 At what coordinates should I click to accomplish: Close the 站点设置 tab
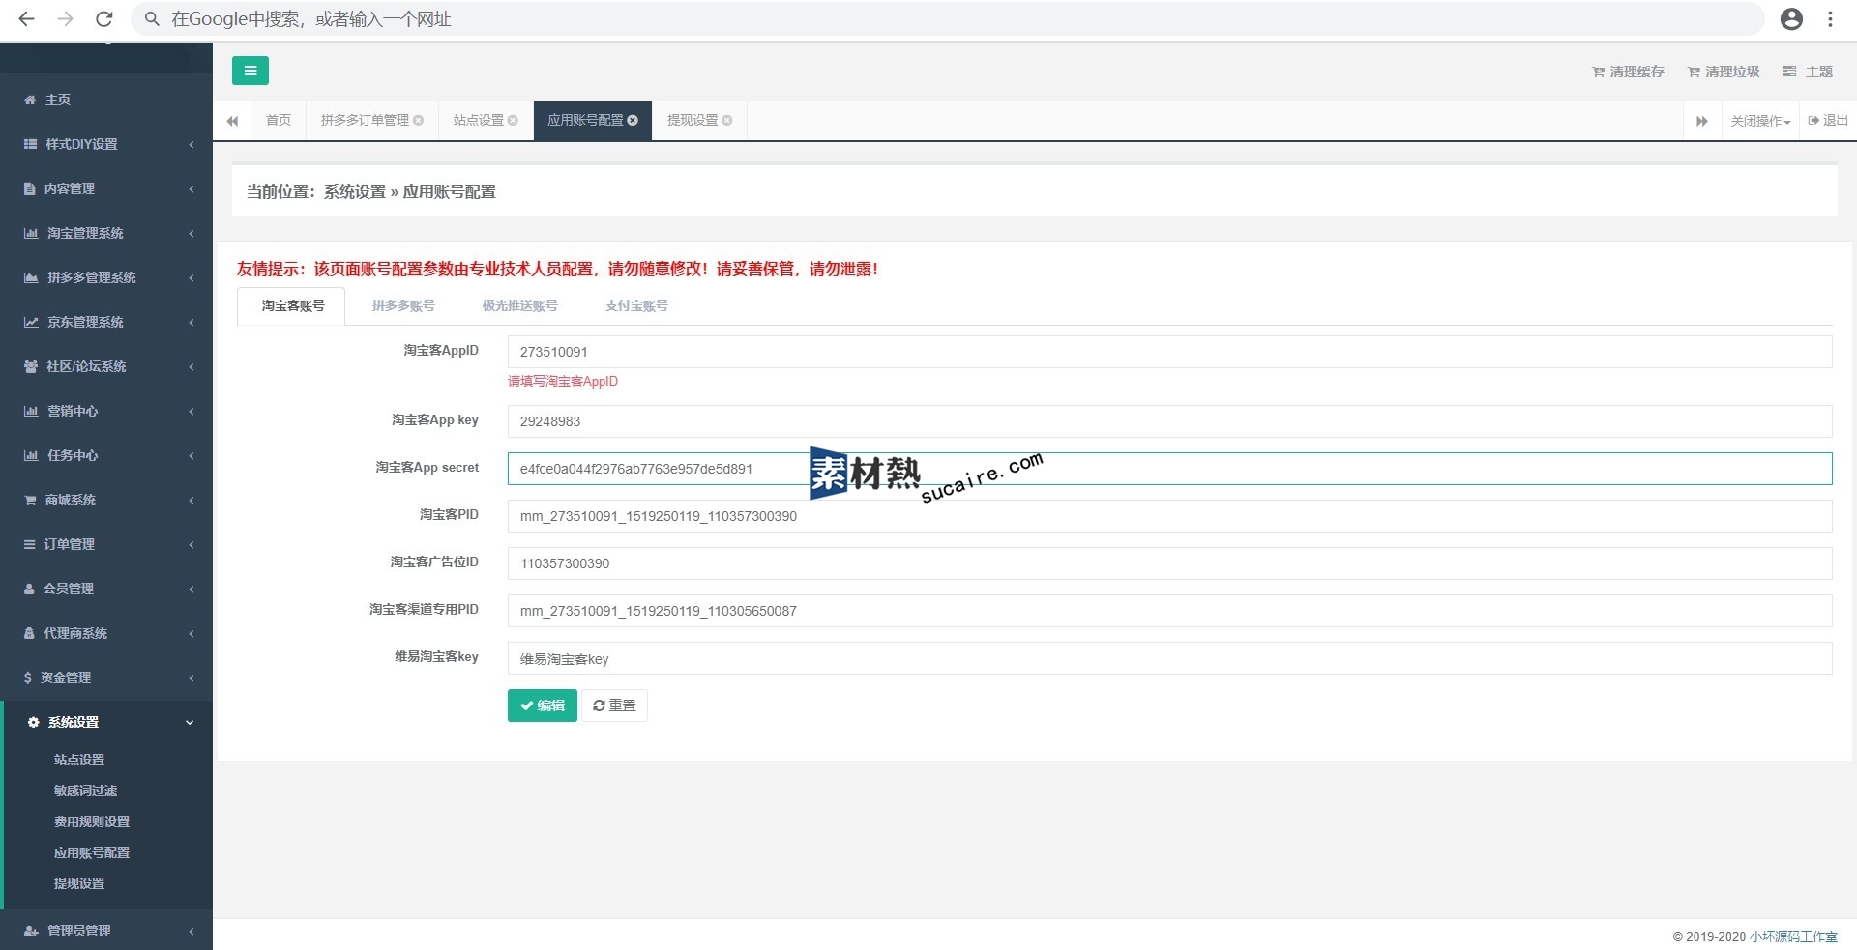pyautogui.click(x=513, y=120)
